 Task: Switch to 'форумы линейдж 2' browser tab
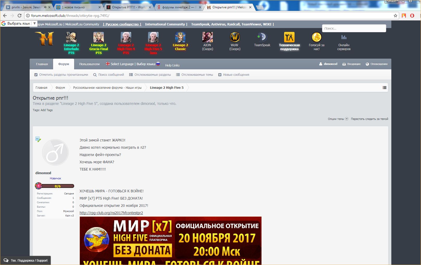(179, 7)
